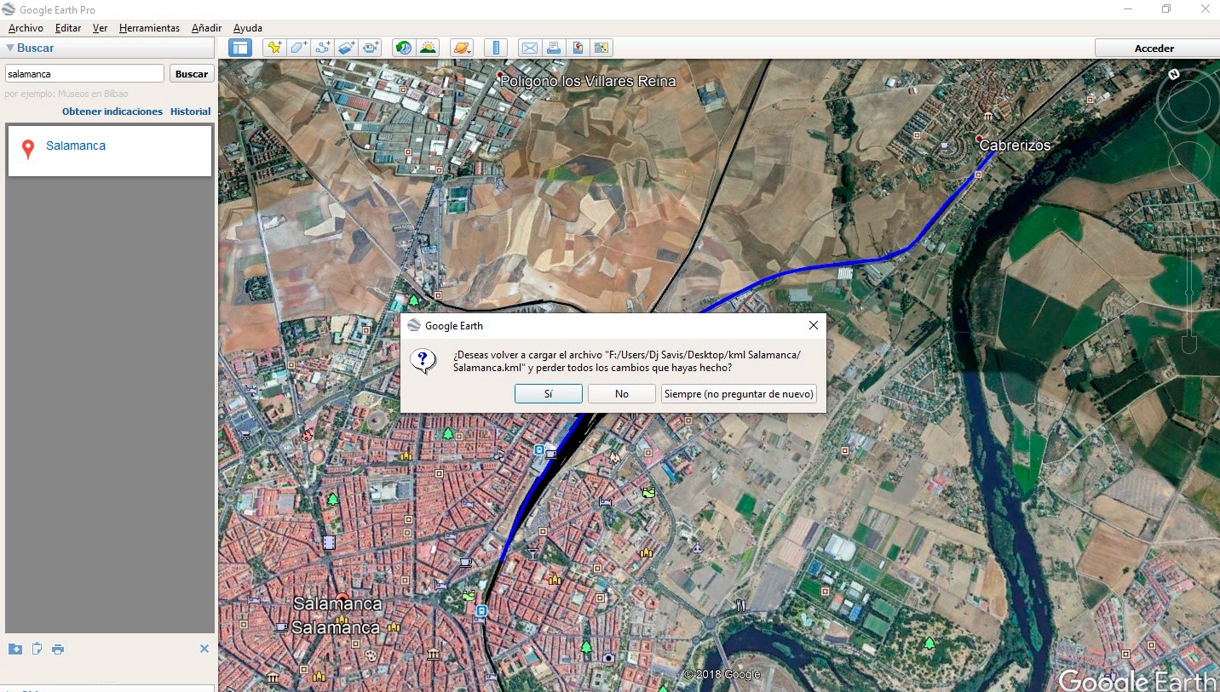Click the Add Path toolbar icon
Viewport: 1220px width, 692px height.
click(322, 48)
